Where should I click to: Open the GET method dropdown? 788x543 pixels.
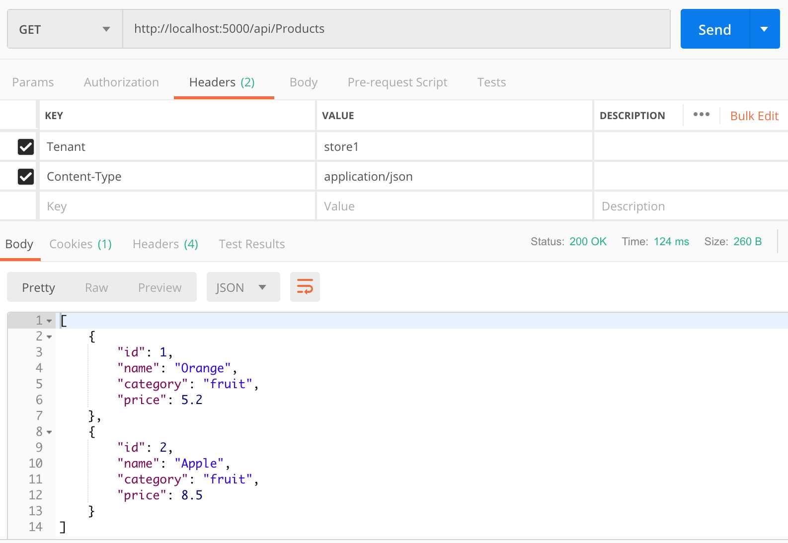pos(65,29)
